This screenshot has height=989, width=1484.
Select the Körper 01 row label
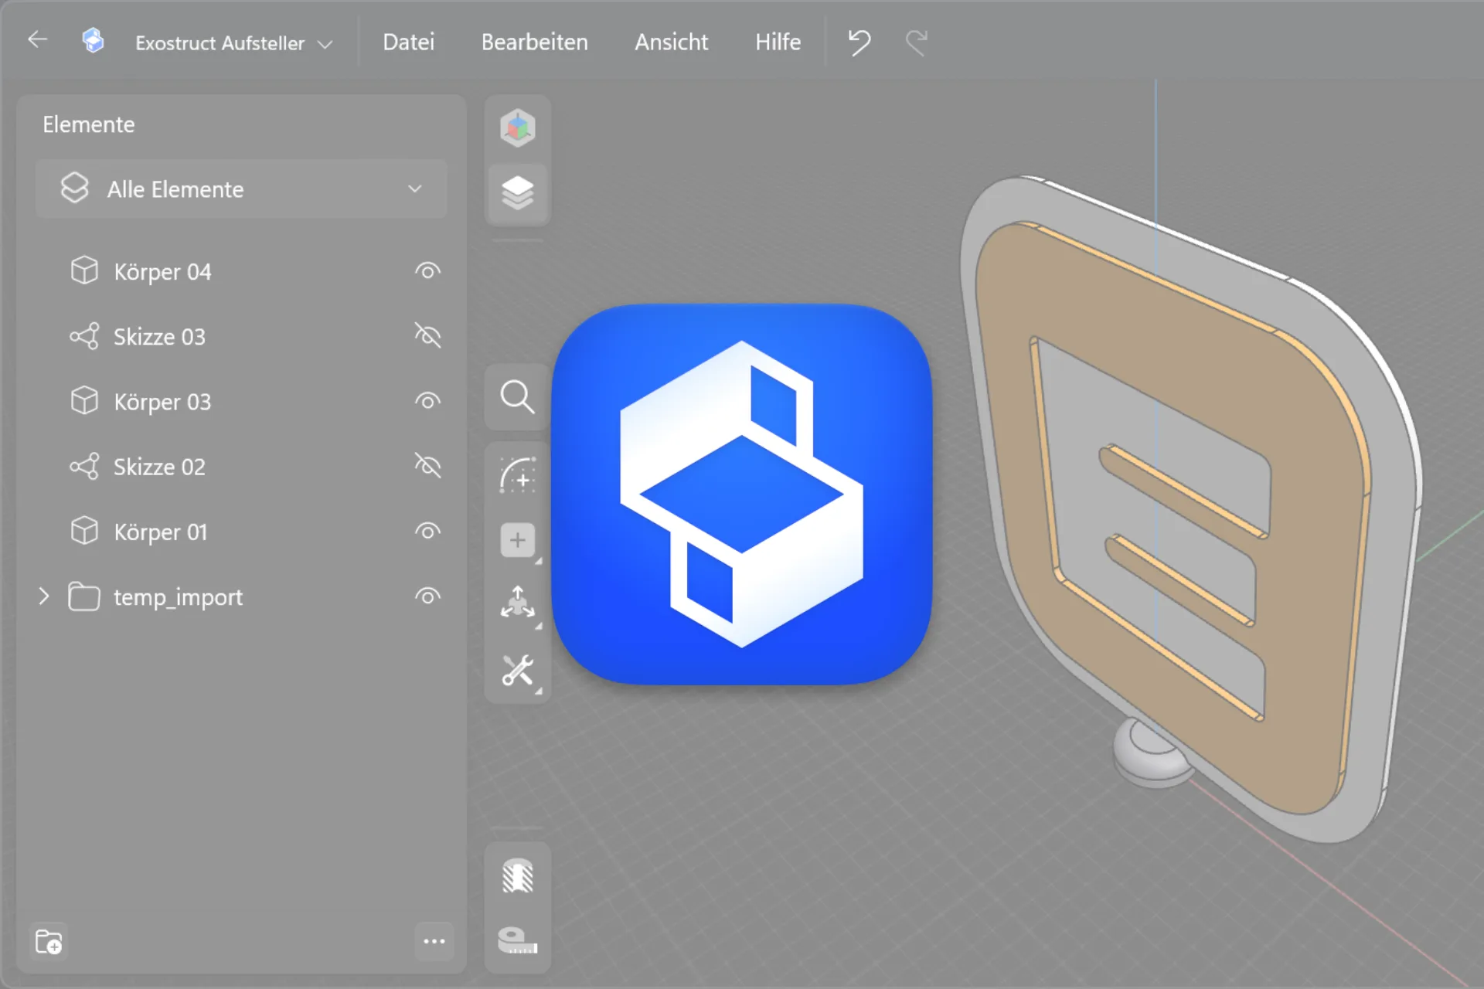pyautogui.click(x=160, y=532)
